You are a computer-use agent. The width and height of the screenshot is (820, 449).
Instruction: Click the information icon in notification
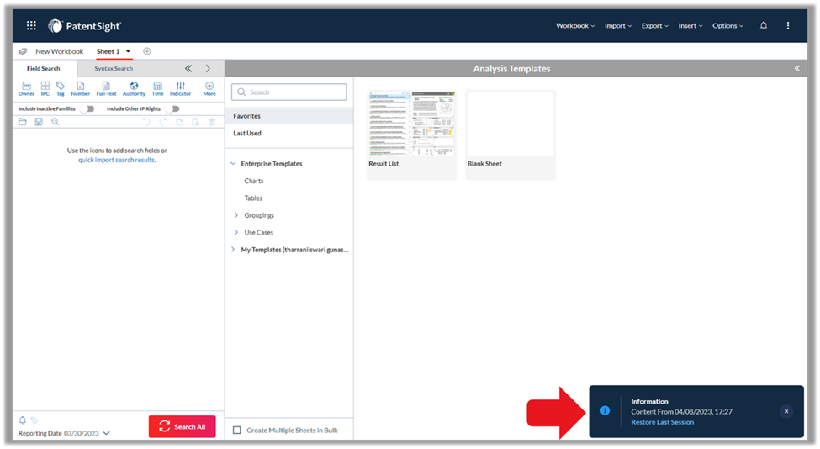click(x=605, y=411)
